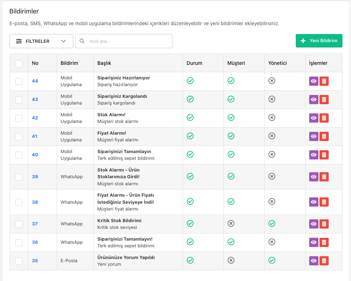Image resolution: width=351 pixels, height=281 pixels.
Task: Click the Durum column header
Action: click(194, 63)
